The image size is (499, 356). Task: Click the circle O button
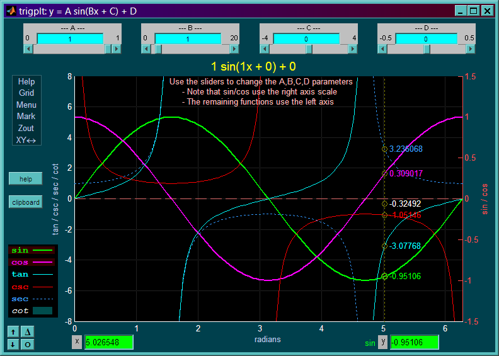point(27,344)
